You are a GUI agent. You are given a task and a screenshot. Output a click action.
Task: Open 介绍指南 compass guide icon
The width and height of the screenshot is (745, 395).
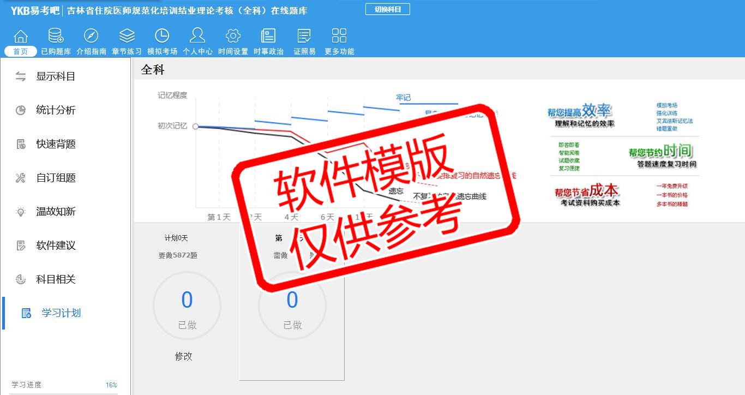[x=91, y=37]
